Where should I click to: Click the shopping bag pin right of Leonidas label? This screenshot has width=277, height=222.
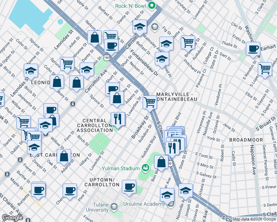pos(76,83)
